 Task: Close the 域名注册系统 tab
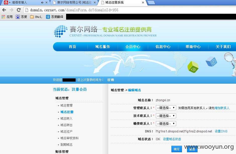(x=143, y=3)
